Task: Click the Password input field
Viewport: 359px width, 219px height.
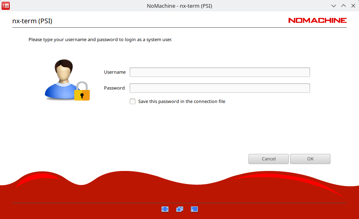Action: tap(220, 88)
